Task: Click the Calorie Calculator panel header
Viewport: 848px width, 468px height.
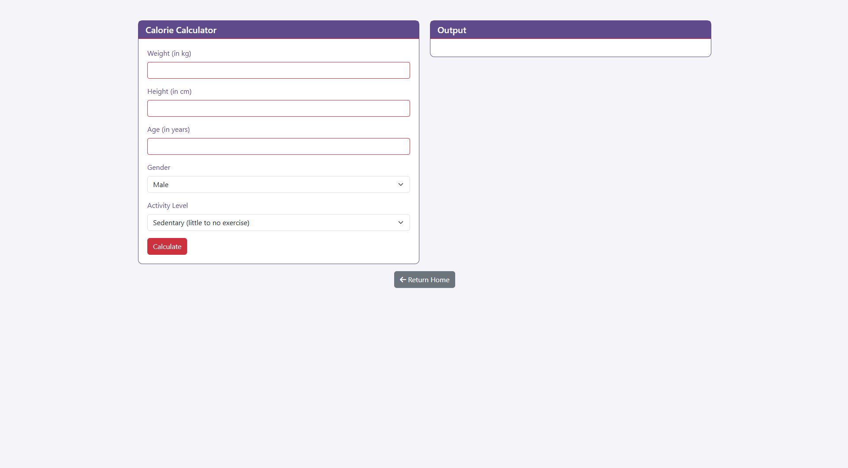Action: (181, 30)
